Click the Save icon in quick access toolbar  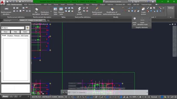[14, 2]
